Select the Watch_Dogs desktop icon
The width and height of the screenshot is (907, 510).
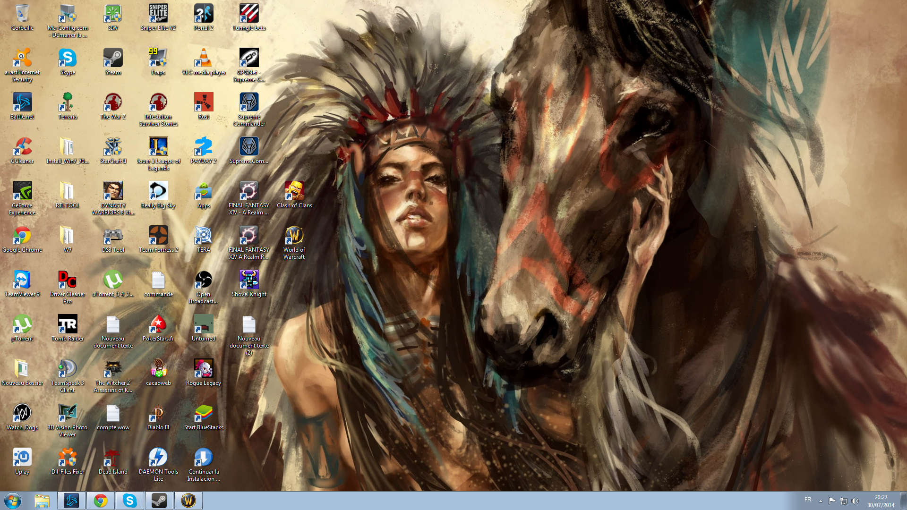(22, 417)
